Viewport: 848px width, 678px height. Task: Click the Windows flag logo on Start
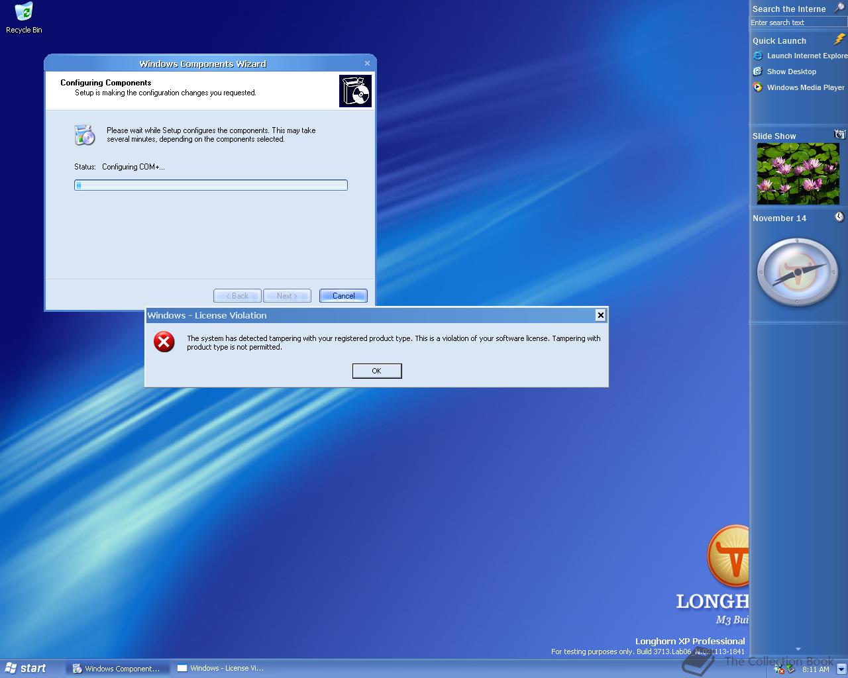(11, 668)
